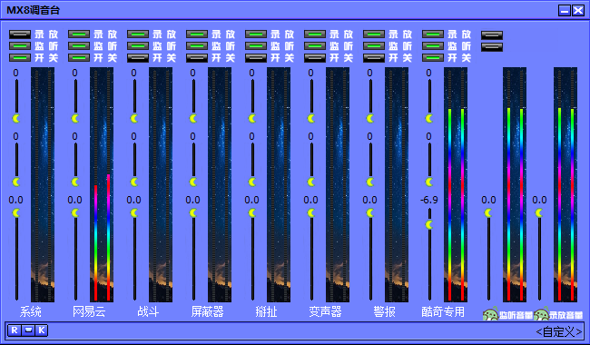Click 酷奇专用 fader knob at -6.9
The width and height of the screenshot is (590, 345).
[x=429, y=224]
